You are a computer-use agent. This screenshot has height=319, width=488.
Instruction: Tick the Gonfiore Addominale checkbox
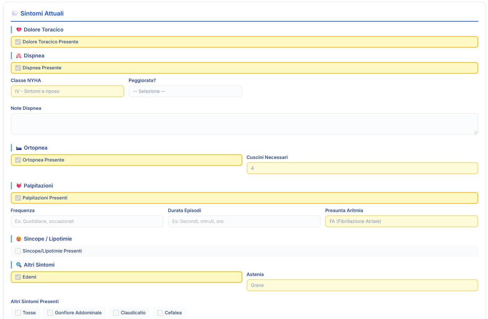coord(50,313)
